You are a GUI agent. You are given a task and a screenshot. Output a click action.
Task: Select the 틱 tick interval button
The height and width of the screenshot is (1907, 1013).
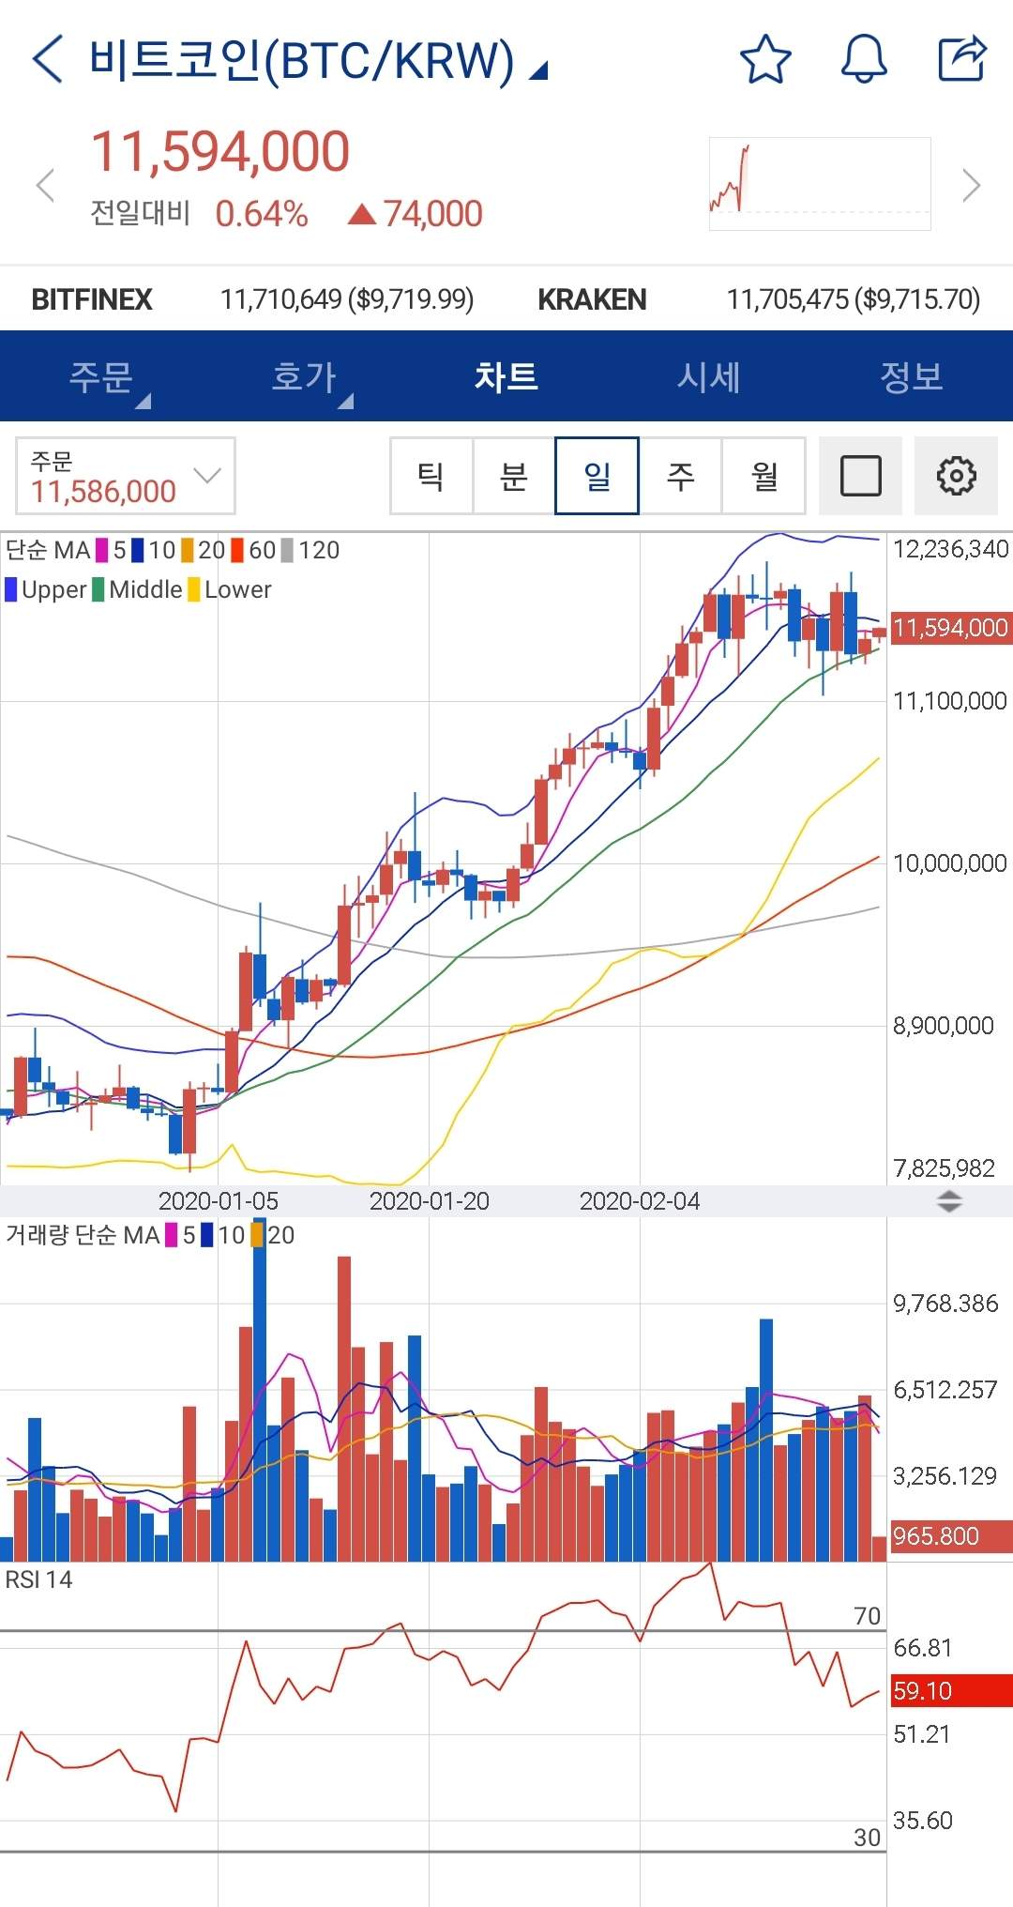tap(431, 476)
